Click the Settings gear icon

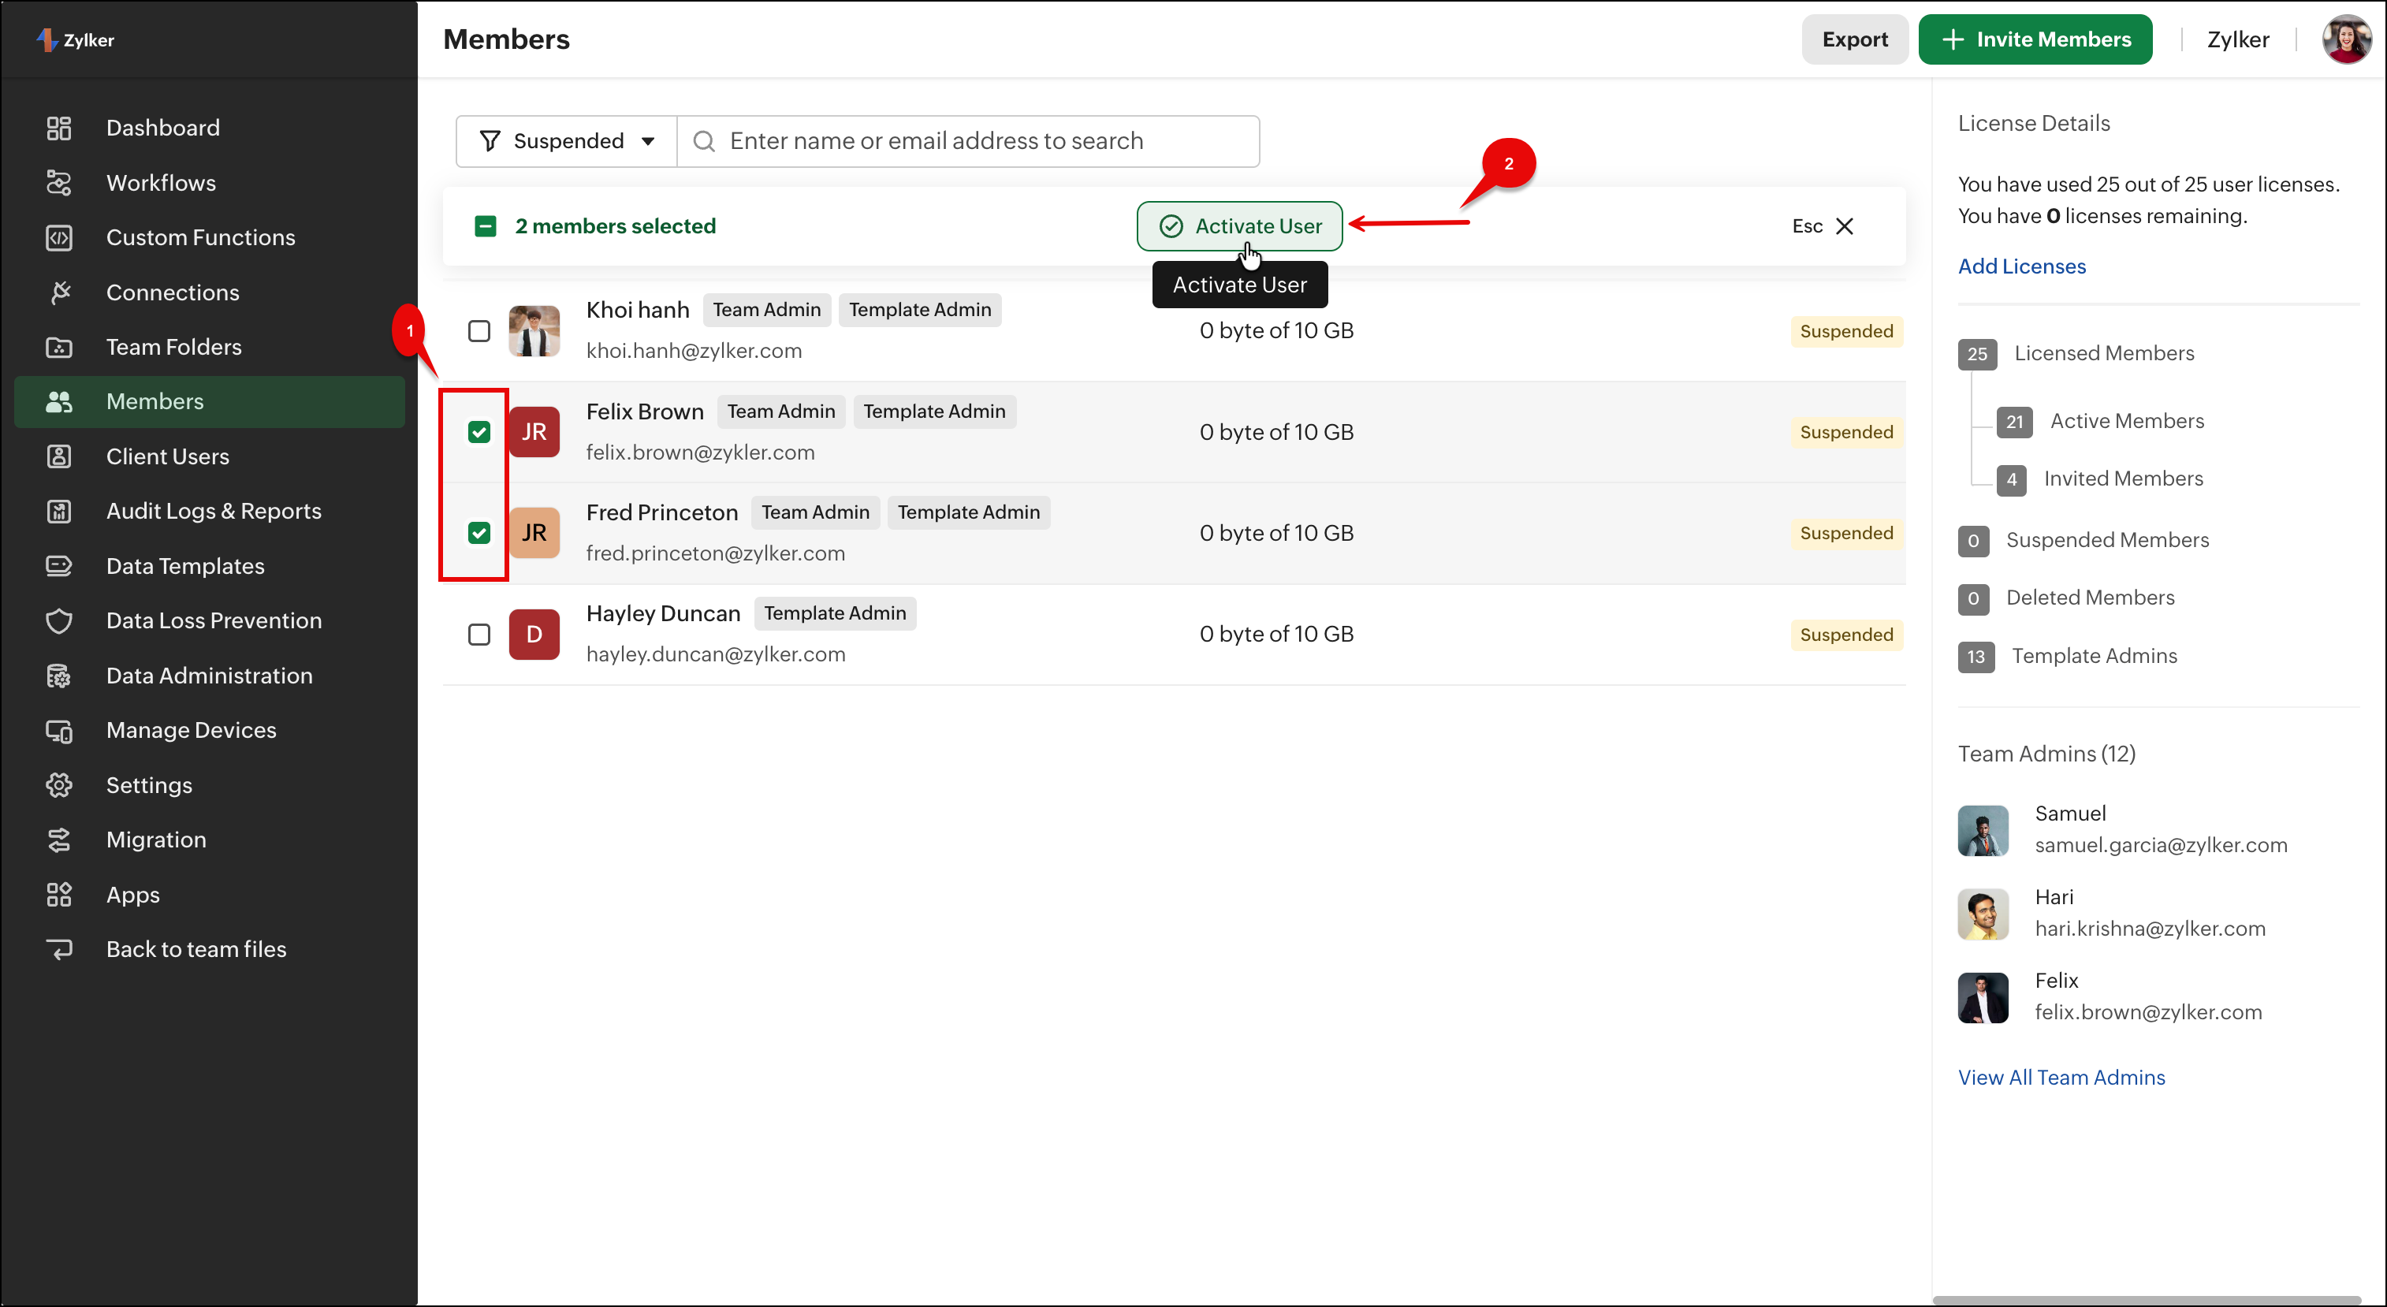[x=59, y=785]
